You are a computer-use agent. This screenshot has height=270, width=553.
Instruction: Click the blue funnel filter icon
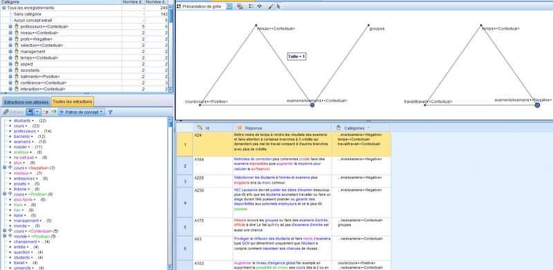110,112
